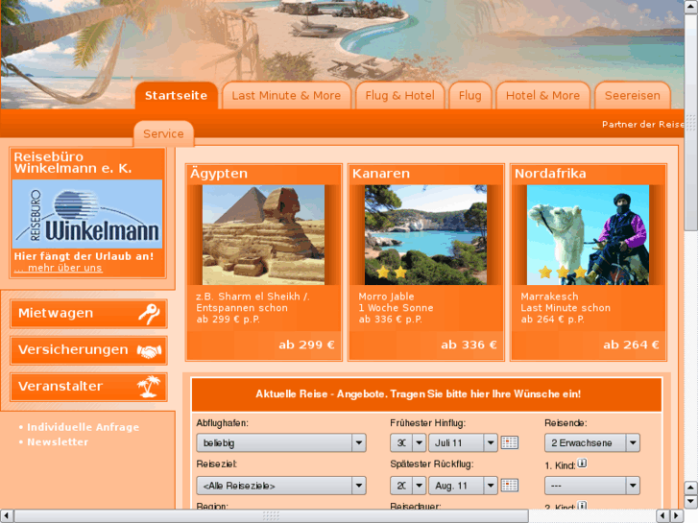Click the Versicherungen handshake icon
Screen dimensions: 698x523
click(x=149, y=351)
